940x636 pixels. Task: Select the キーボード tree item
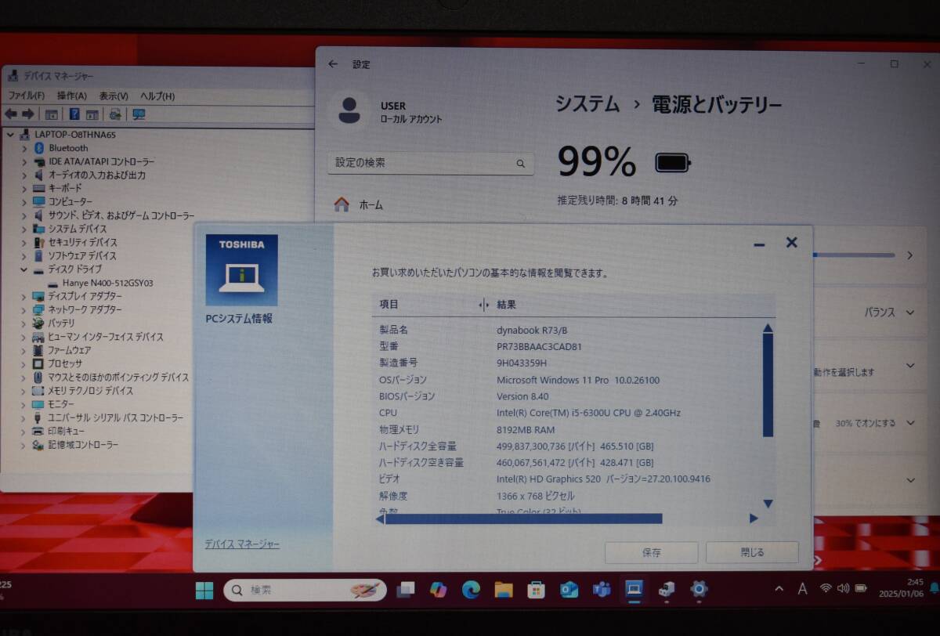[65, 188]
